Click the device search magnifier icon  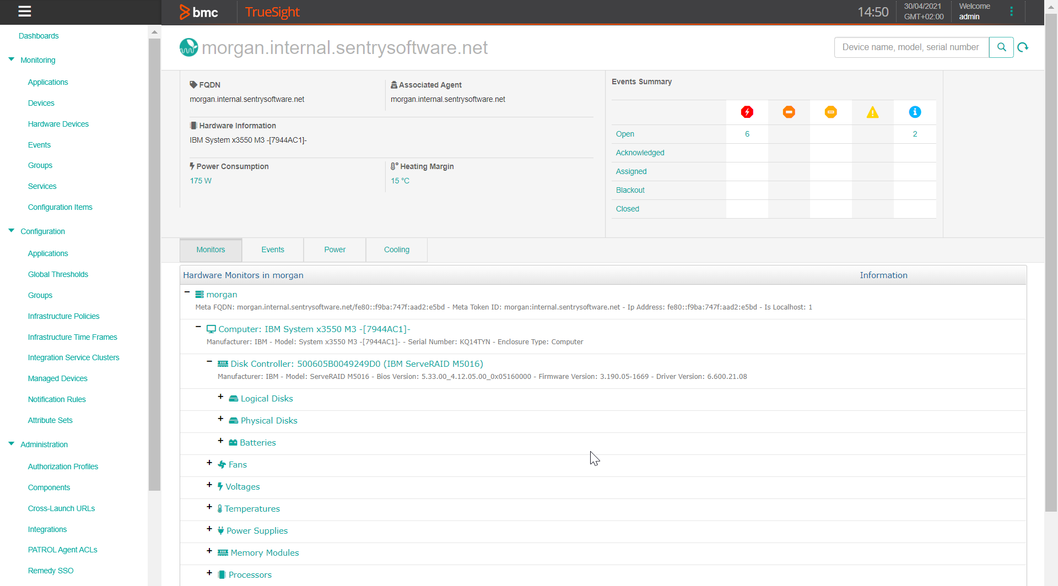[x=1001, y=47]
